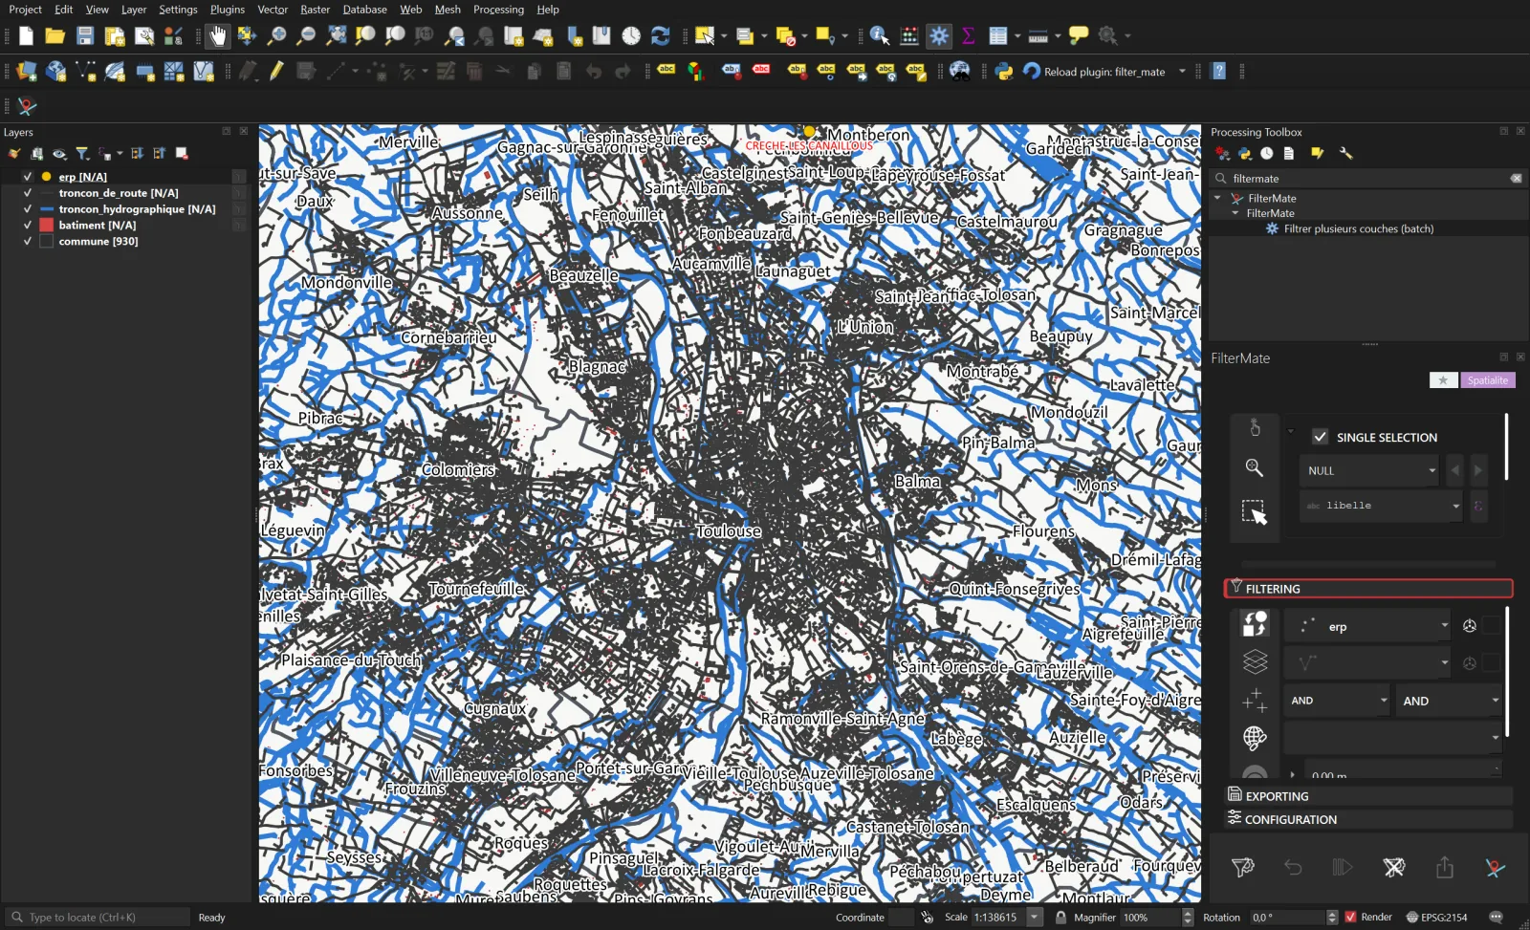
Task: Click the FilterMate export share icon
Action: click(x=1445, y=868)
